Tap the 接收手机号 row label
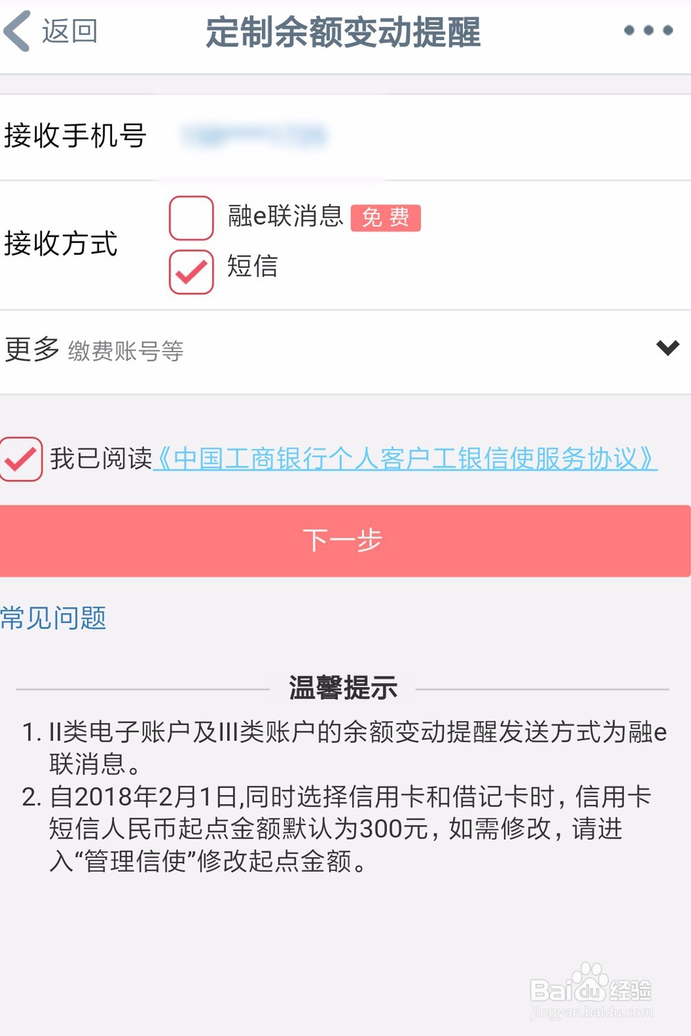 point(75,135)
